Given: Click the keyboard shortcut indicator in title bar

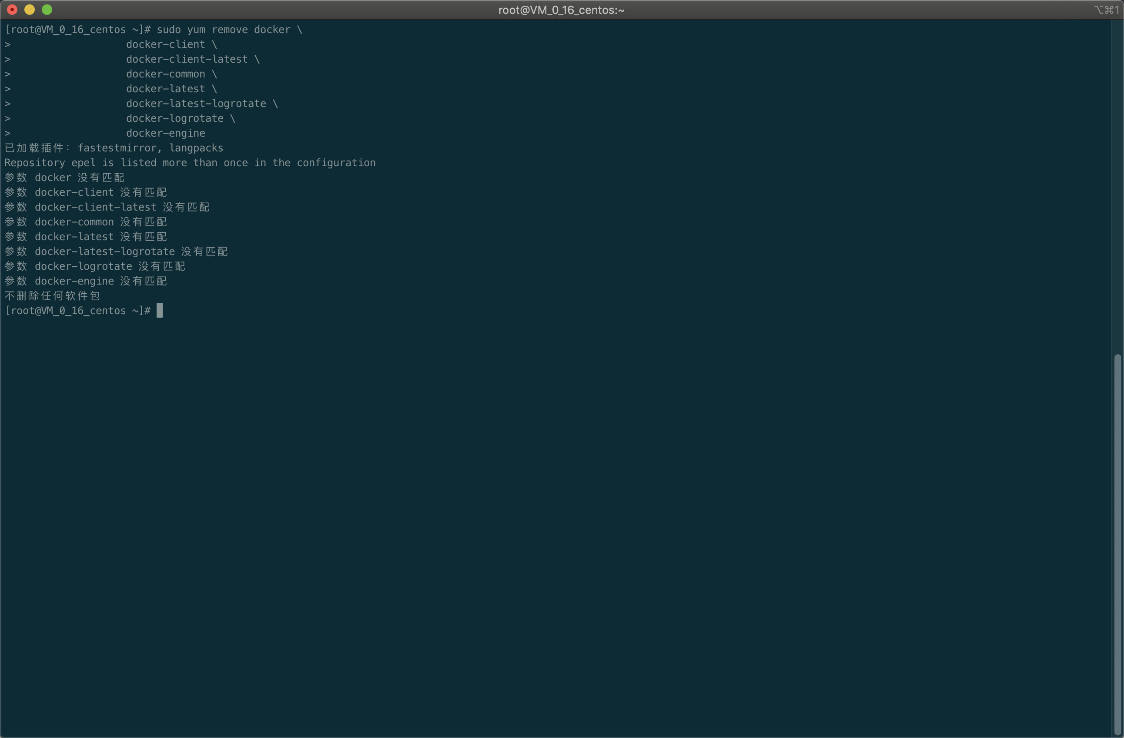Looking at the screenshot, I should [x=1106, y=10].
